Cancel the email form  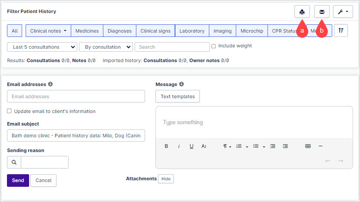click(x=43, y=180)
